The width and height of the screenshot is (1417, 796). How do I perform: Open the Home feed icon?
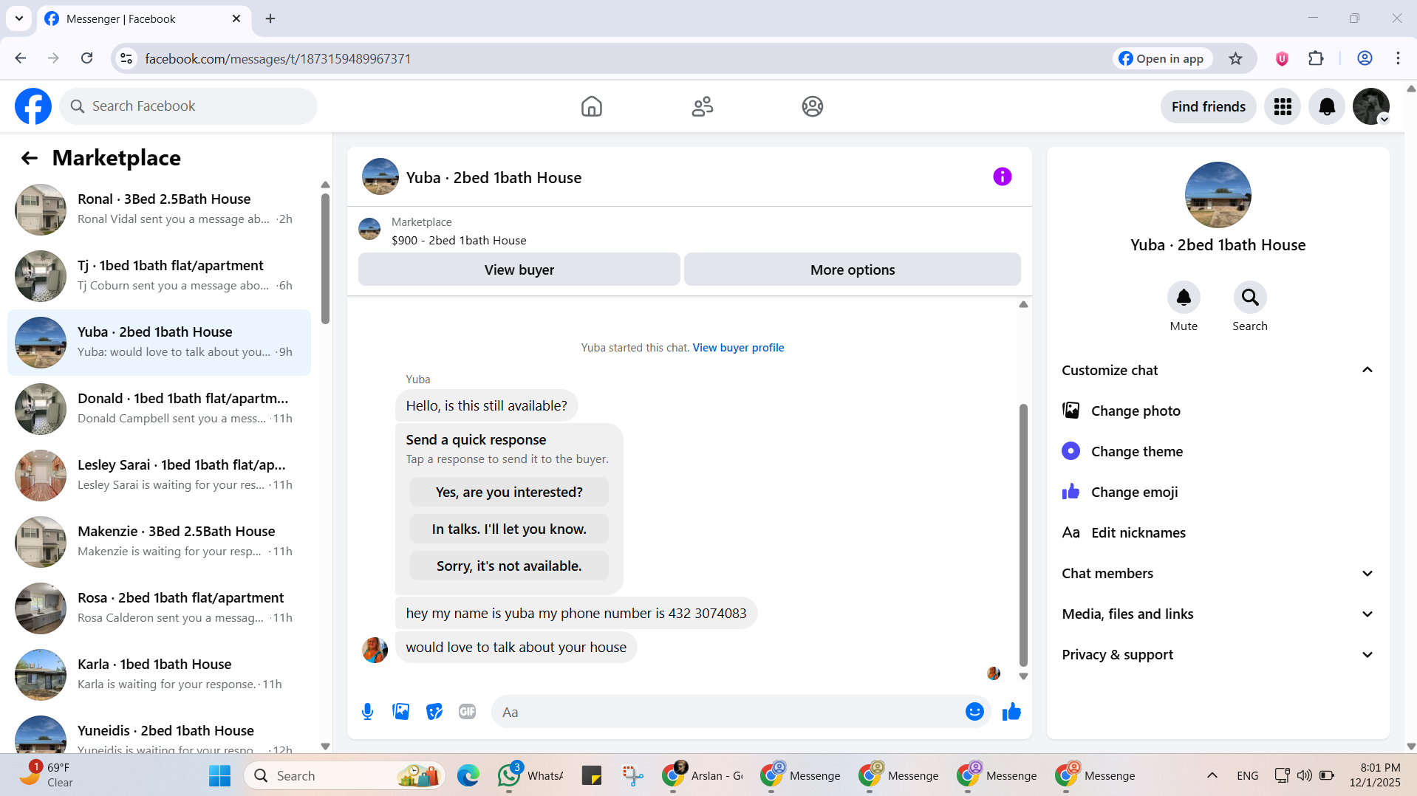591,106
